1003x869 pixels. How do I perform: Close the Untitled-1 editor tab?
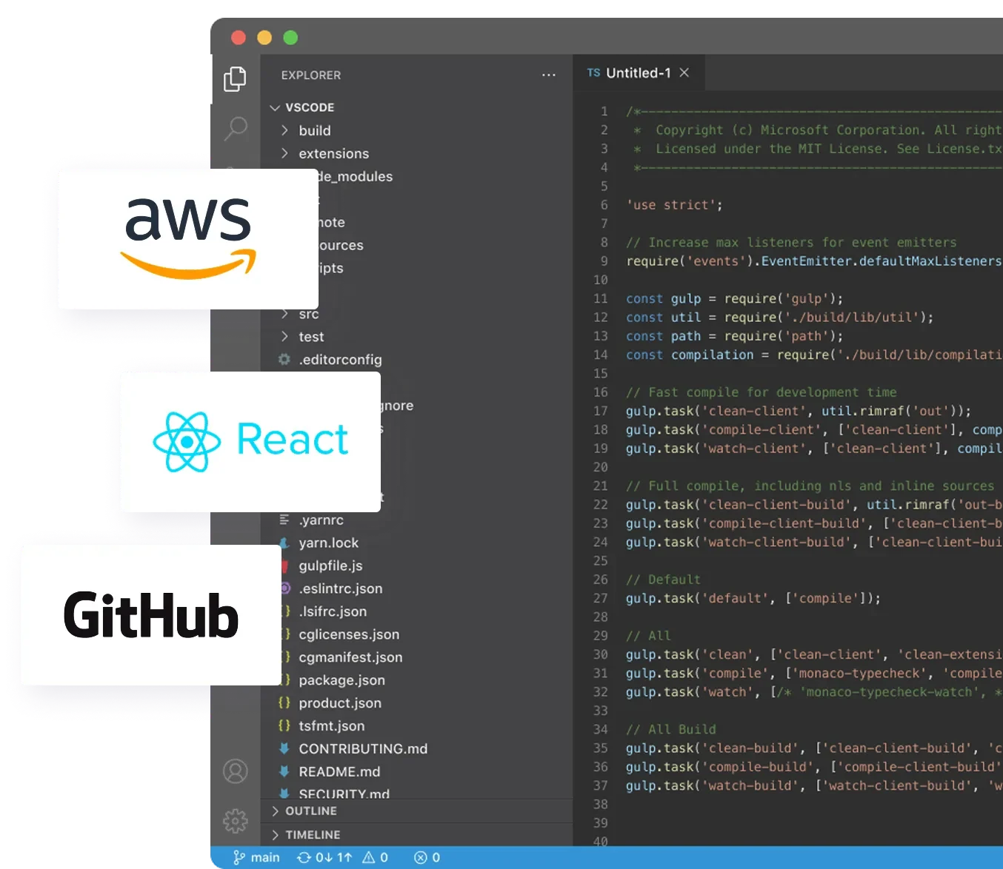click(x=684, y=73)
